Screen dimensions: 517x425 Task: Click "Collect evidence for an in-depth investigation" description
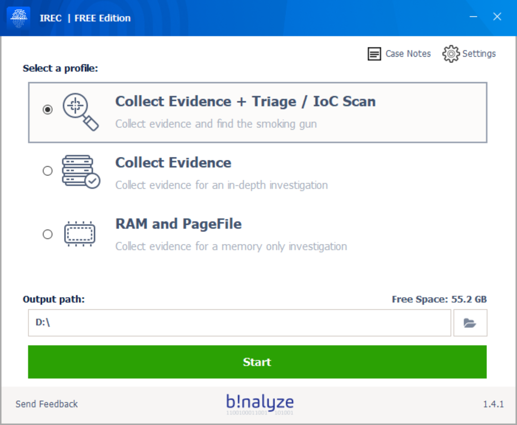[x=221, y=185]
